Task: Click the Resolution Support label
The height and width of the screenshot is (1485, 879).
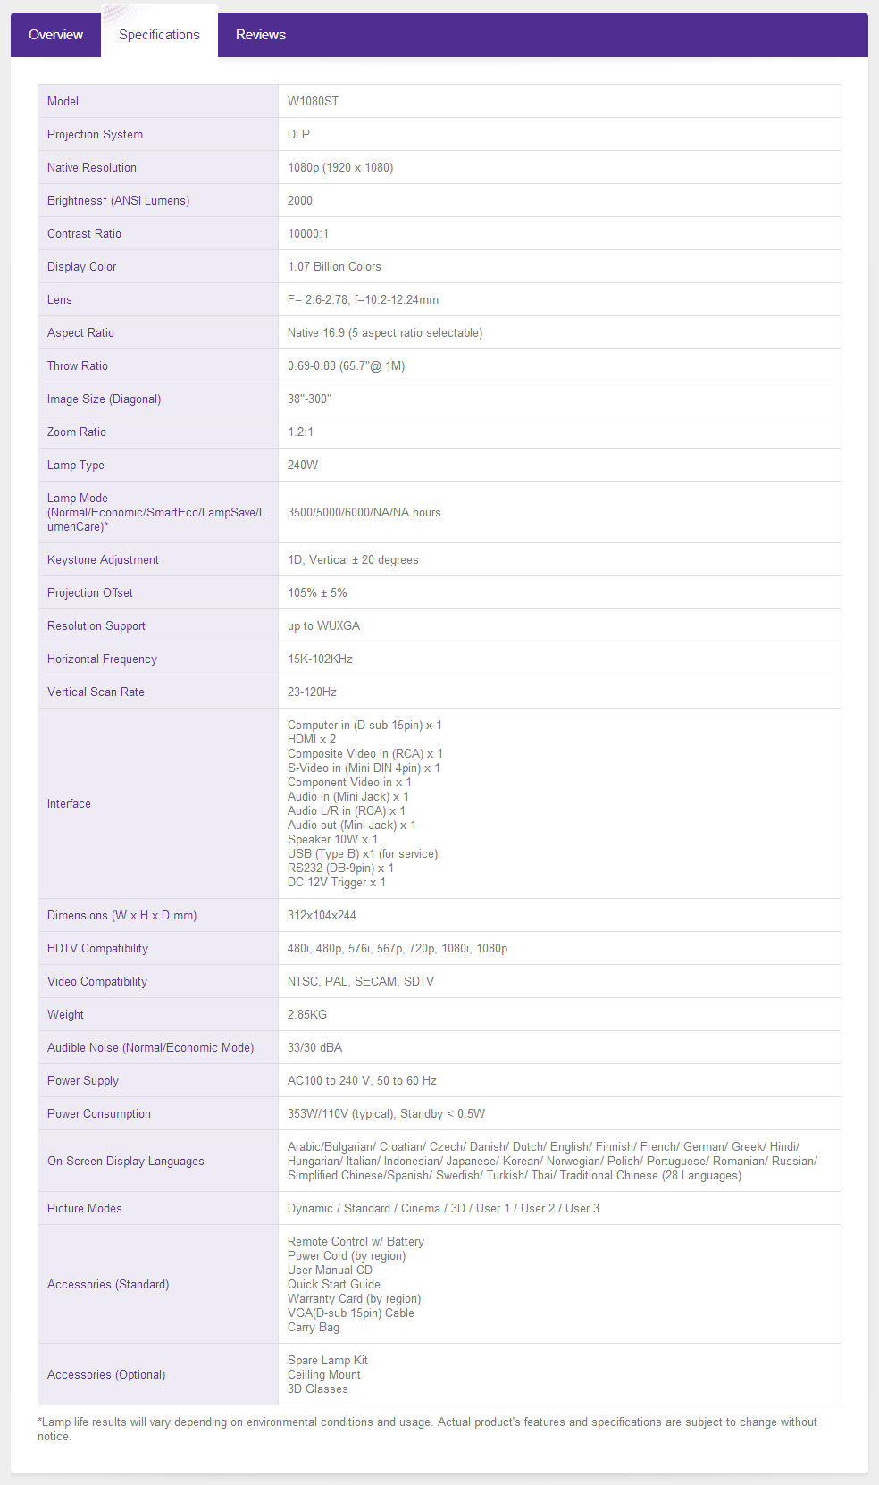Action: click(96, 625)
